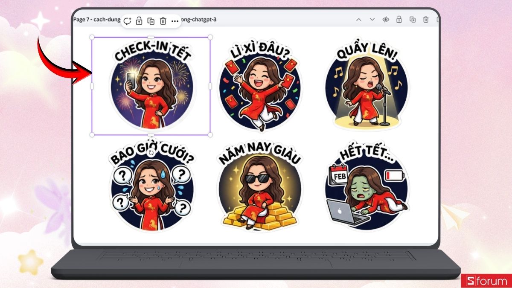Viewport: 512px width, 288px height.
Task: Open more options via the three-dot menu
Action: pos(174,20)
